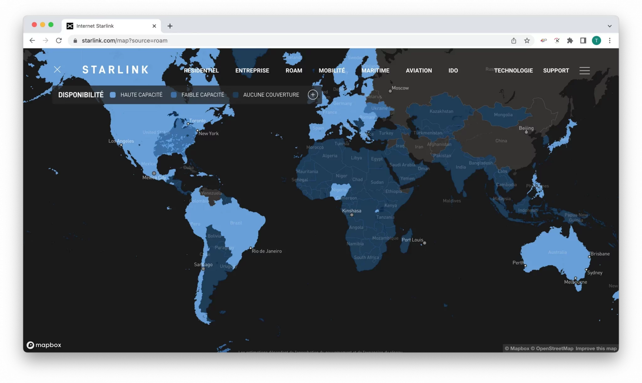Share this page icon

tap(513, 40)
